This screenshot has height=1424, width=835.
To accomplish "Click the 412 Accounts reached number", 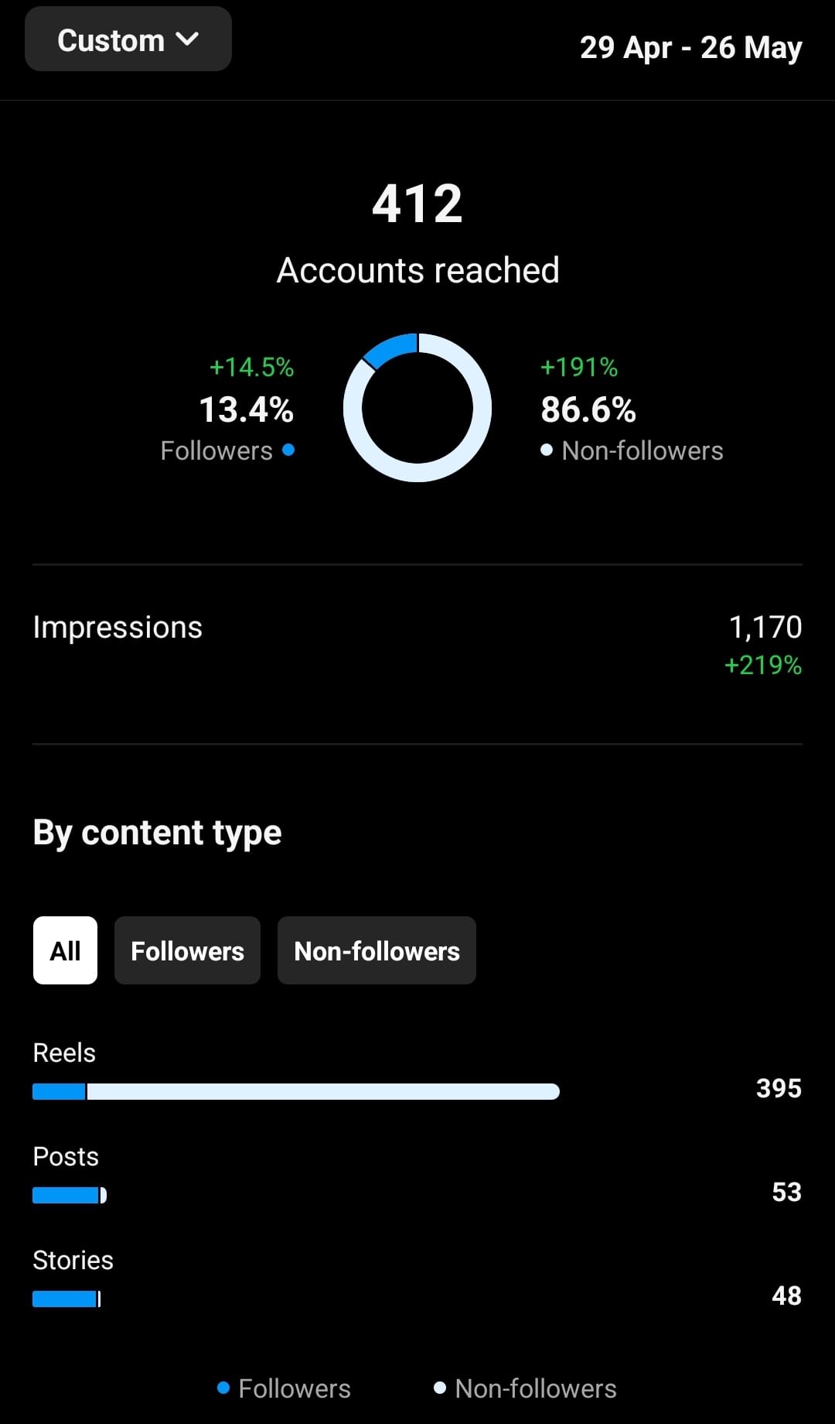I will 417,201.
